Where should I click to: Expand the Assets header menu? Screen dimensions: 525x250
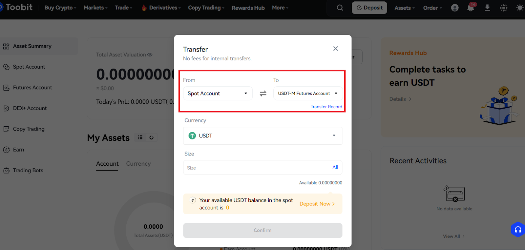(x=405, y=8)
